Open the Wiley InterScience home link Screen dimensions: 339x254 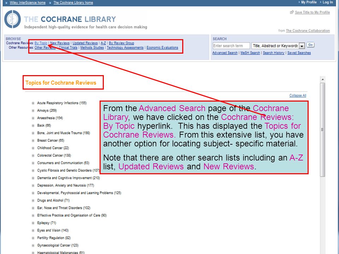[28, 2]
